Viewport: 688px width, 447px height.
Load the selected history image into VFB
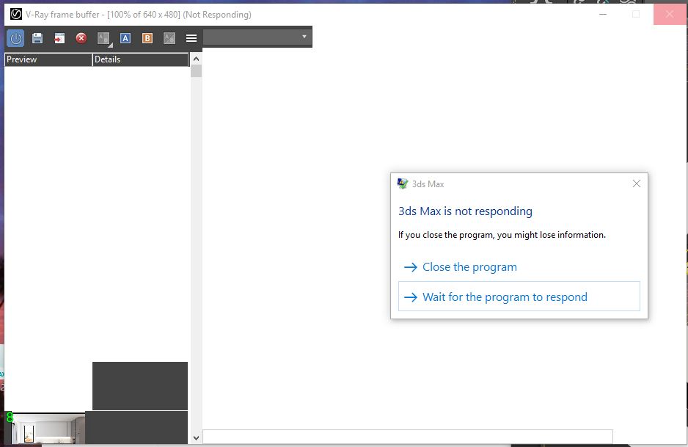coord(59,38)
